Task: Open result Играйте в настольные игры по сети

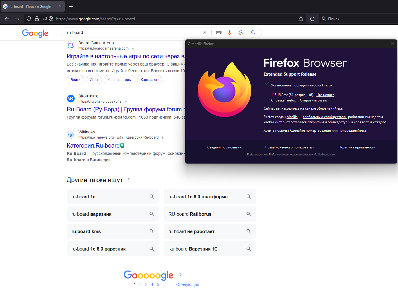Action: [x=126, y=56]
